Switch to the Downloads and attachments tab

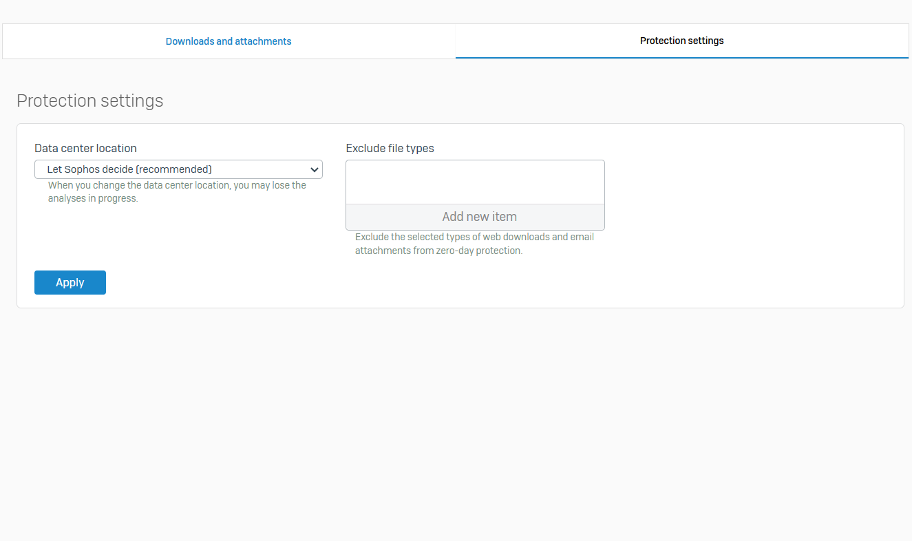tap(229, 41)
